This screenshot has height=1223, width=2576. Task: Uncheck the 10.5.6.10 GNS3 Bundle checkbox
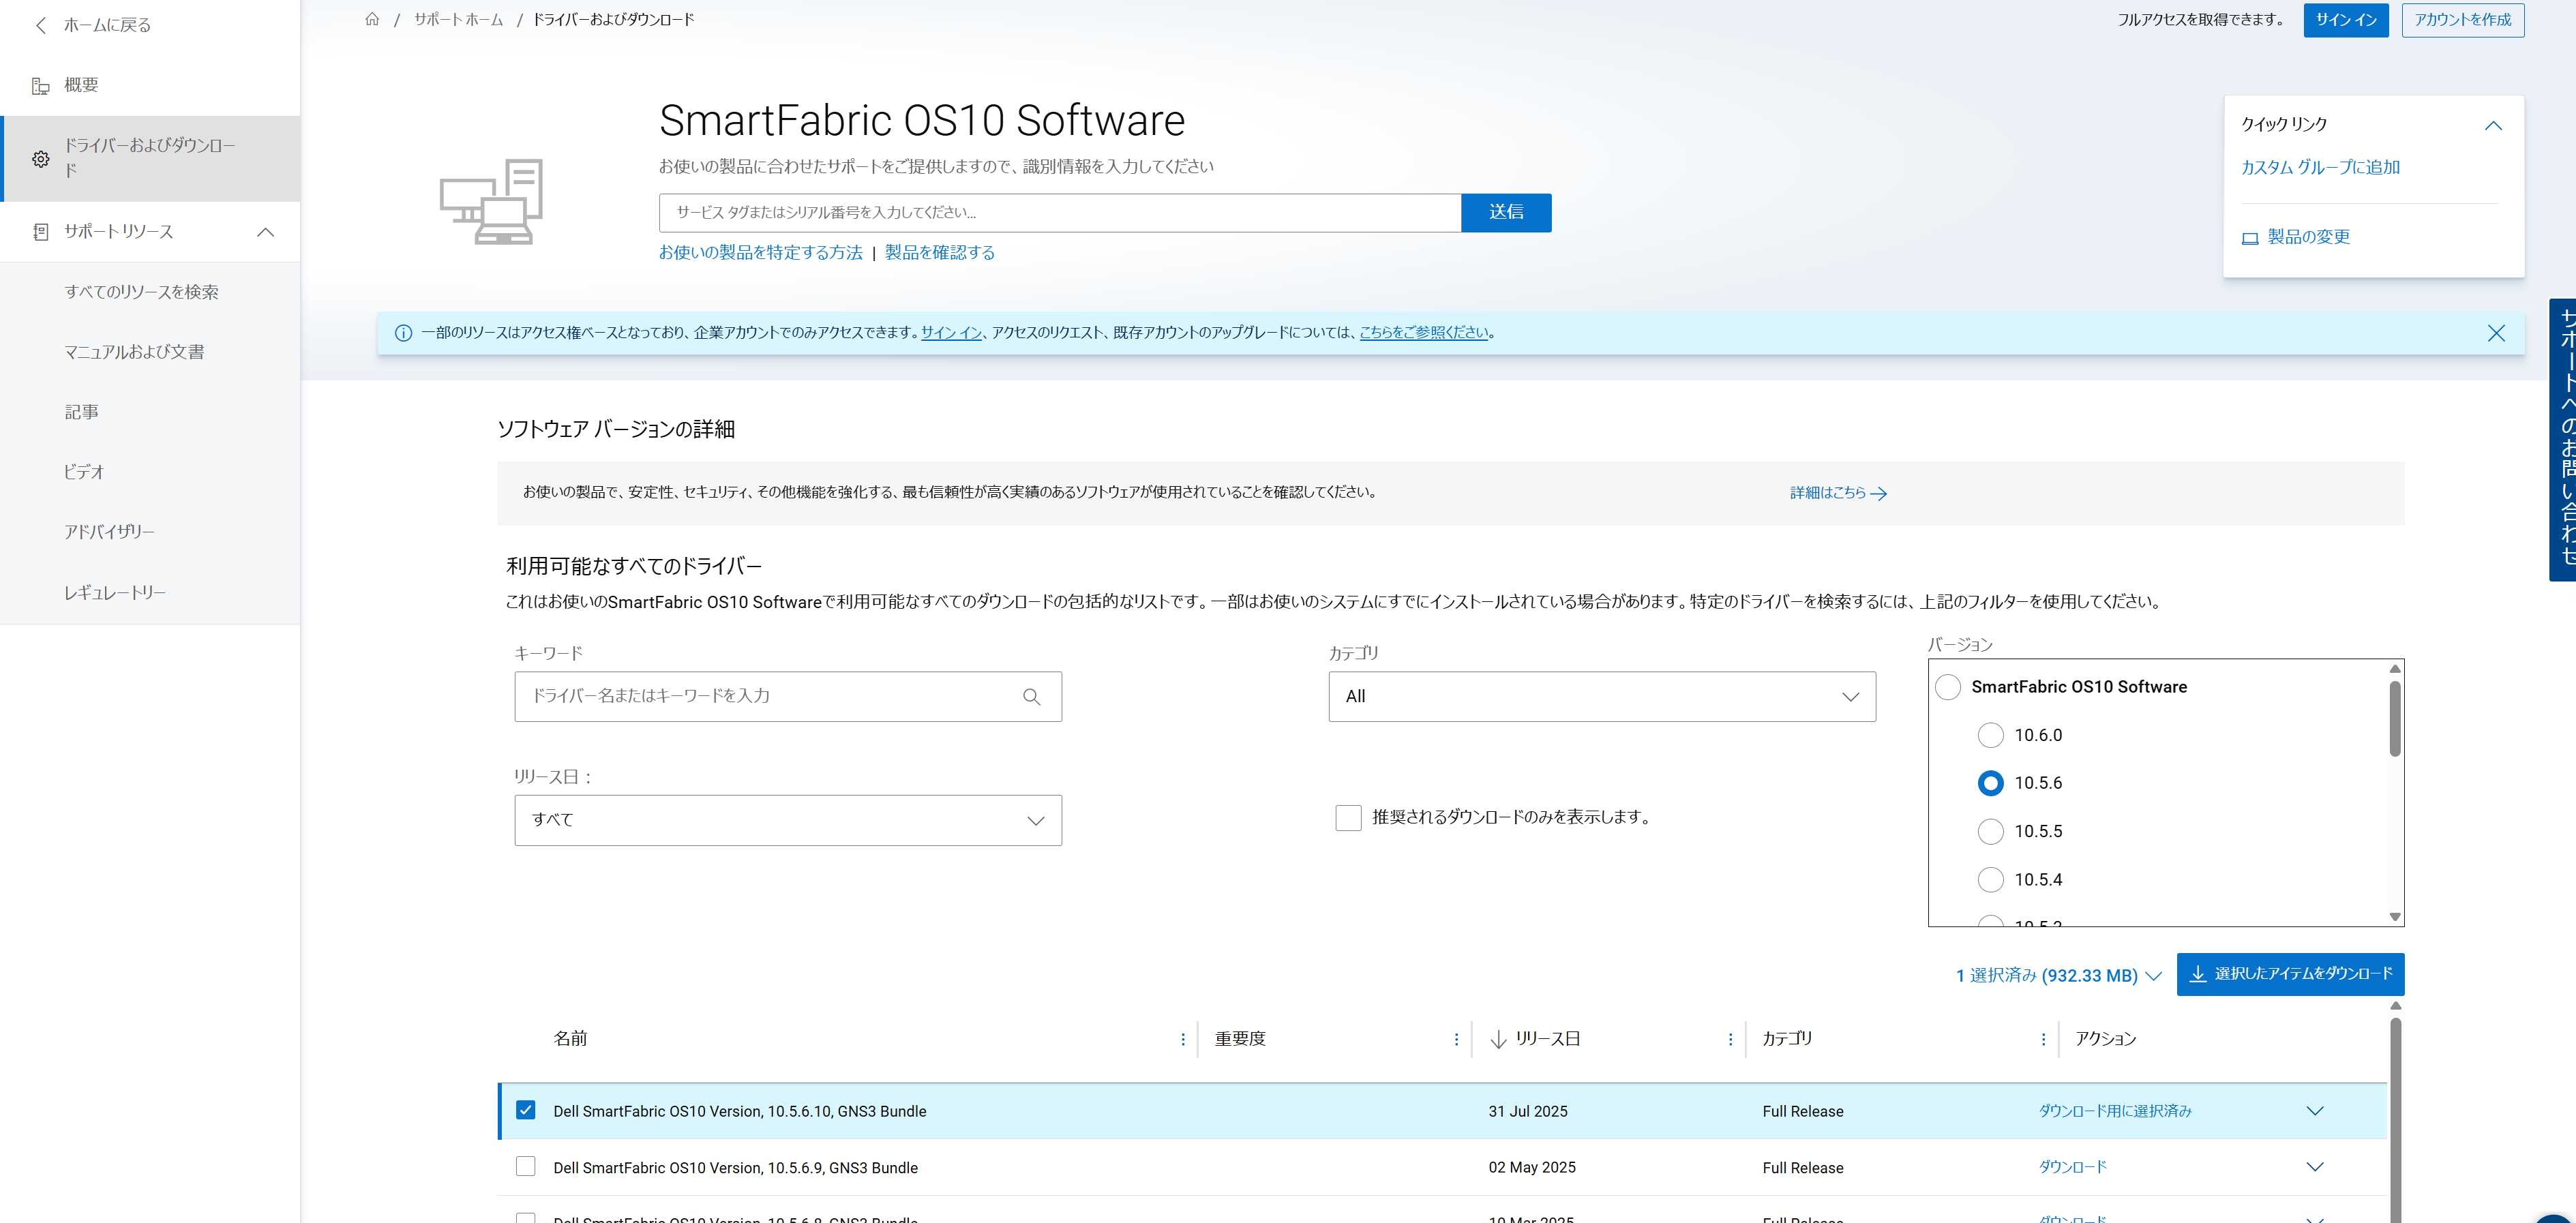(x=525, y=1110)
